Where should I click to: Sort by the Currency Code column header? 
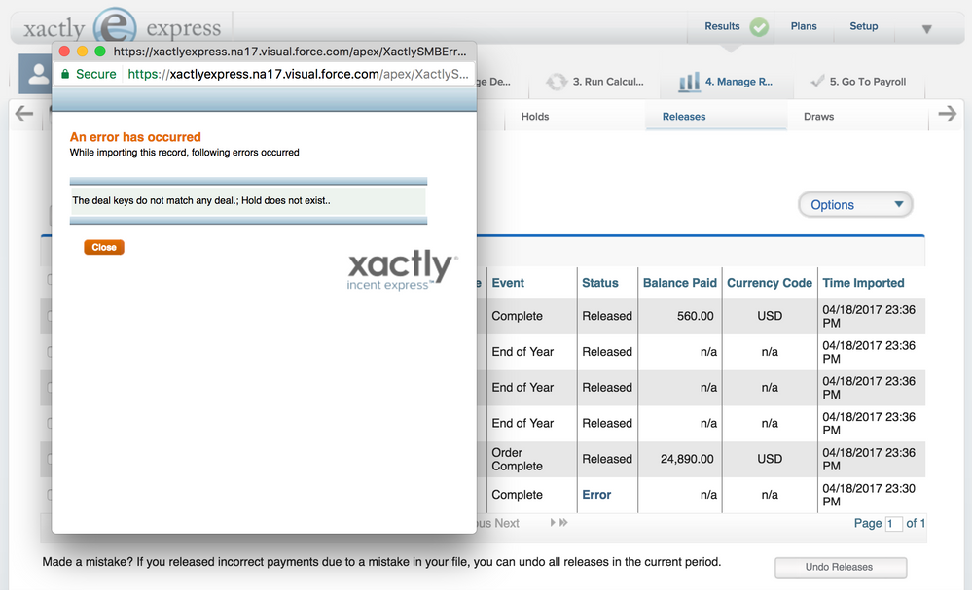click(770, 283)
